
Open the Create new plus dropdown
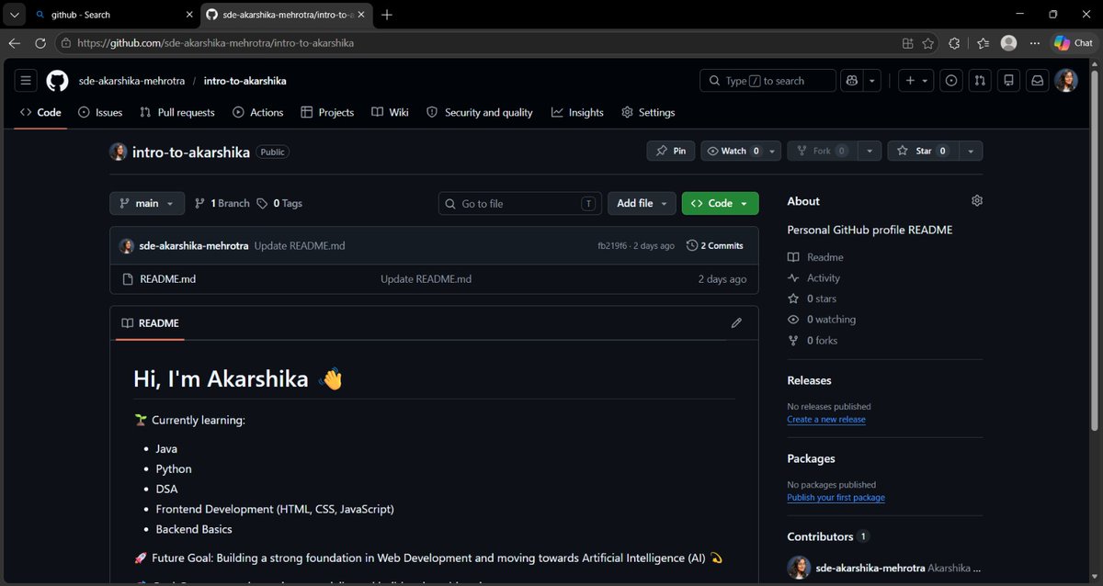915,81
